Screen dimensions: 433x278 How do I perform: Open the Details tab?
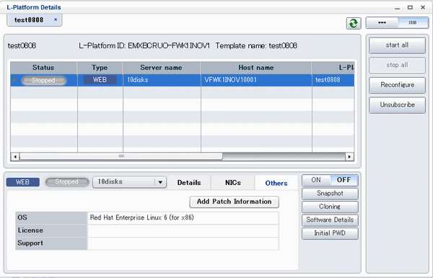[x=189, y=183]
